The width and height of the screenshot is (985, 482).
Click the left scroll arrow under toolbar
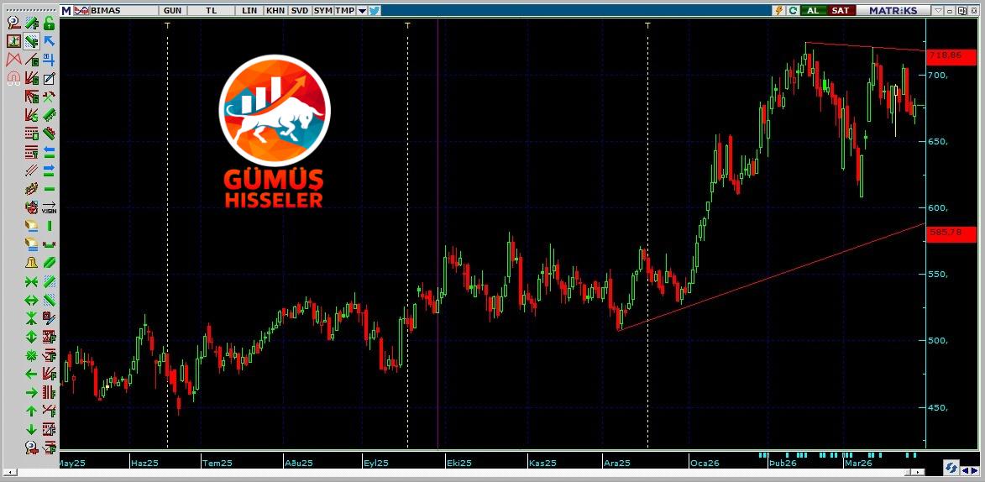[x=8, y=471]
